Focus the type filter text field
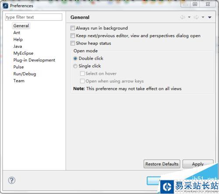This screenshot has width=219, height=194. point(34,17)
